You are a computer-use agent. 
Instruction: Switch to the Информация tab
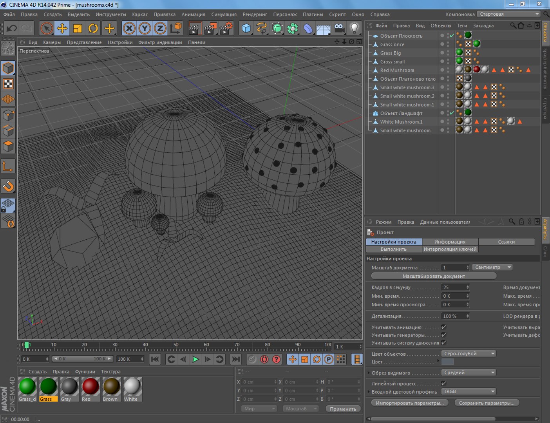(x=450, y=242)
